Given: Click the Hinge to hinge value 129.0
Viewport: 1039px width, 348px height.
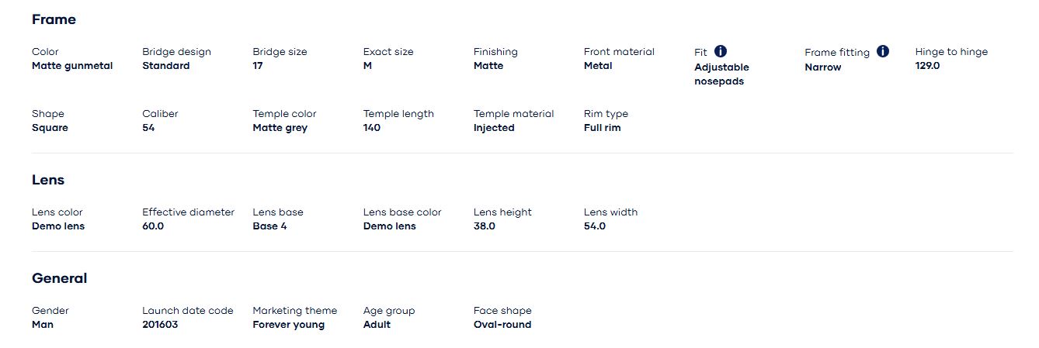Looking at the screenshot, I should pos(927,66).
